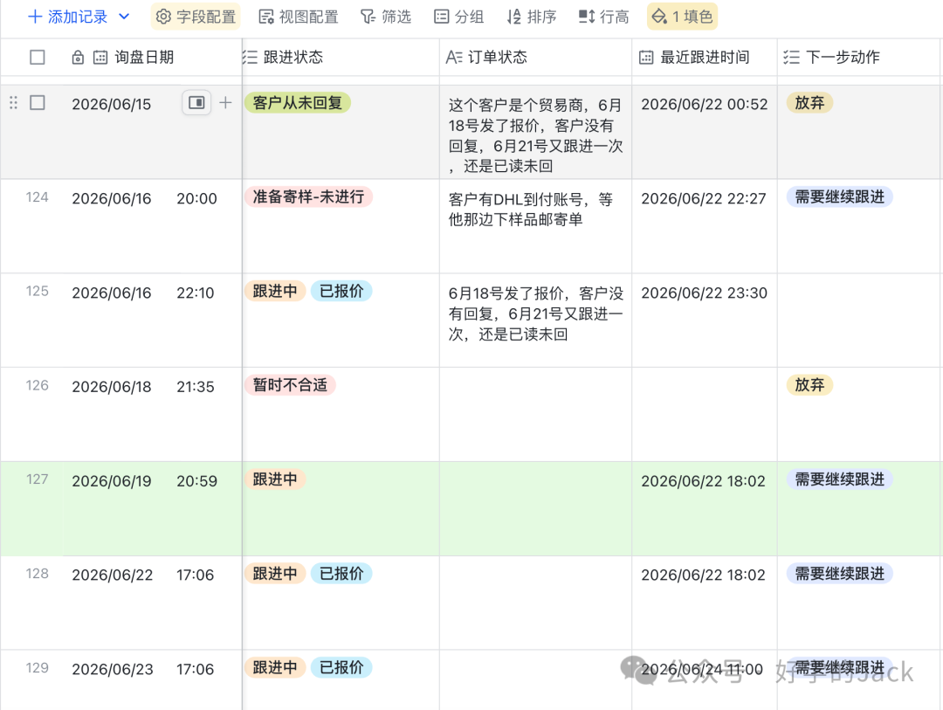Click row 125's order status note about 6月18号报价
The height and width of the screenshot is (710, 943).
(535, 314)
